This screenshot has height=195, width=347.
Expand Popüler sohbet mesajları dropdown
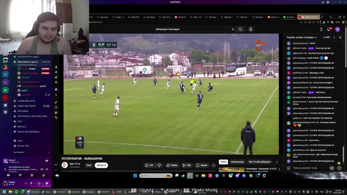pos(302,37)
